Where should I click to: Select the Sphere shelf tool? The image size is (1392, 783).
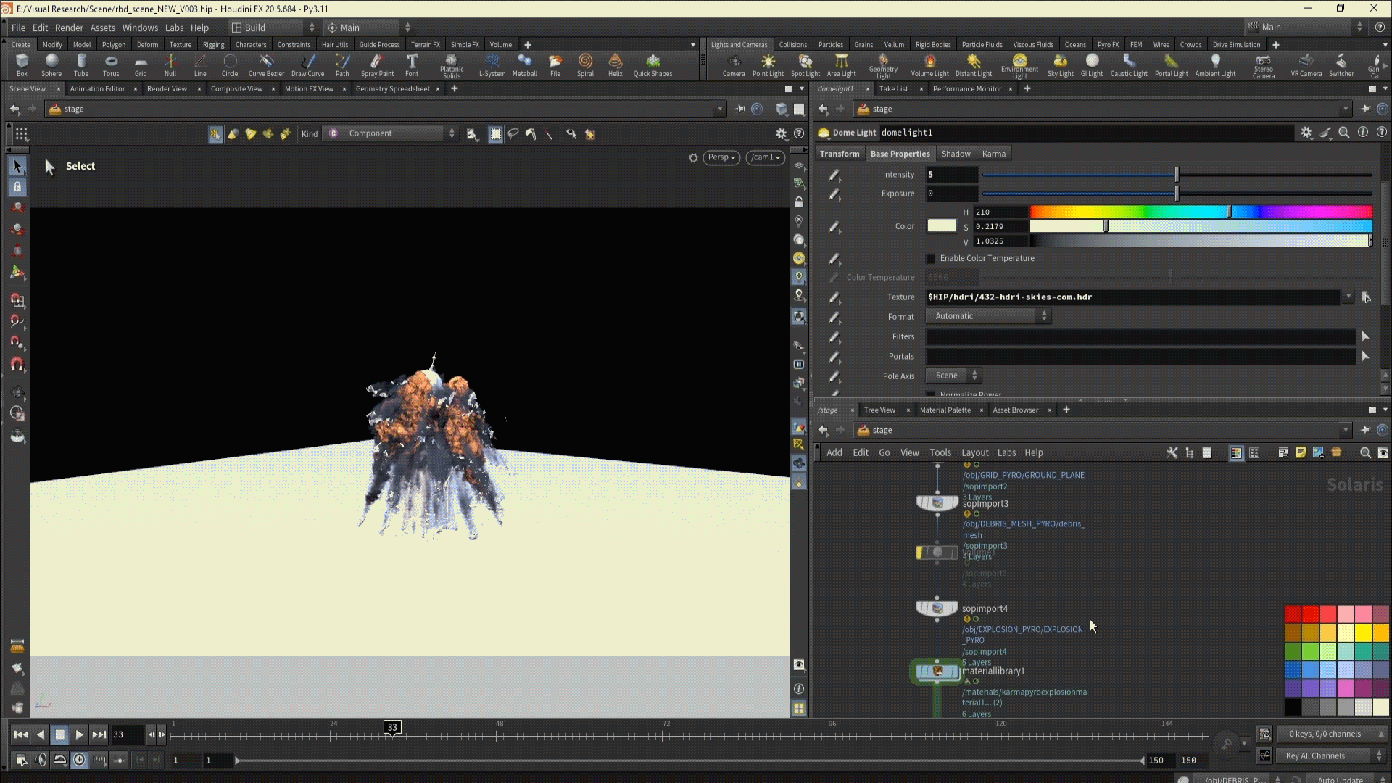51,64
